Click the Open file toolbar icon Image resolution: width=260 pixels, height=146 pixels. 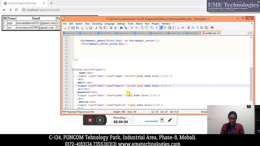69,28
